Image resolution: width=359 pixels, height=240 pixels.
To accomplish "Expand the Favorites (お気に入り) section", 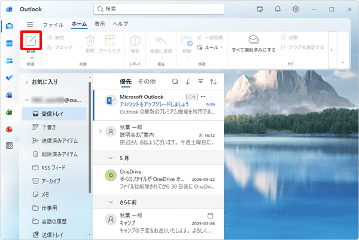I will pyautogui.click(x=27, y=82).
